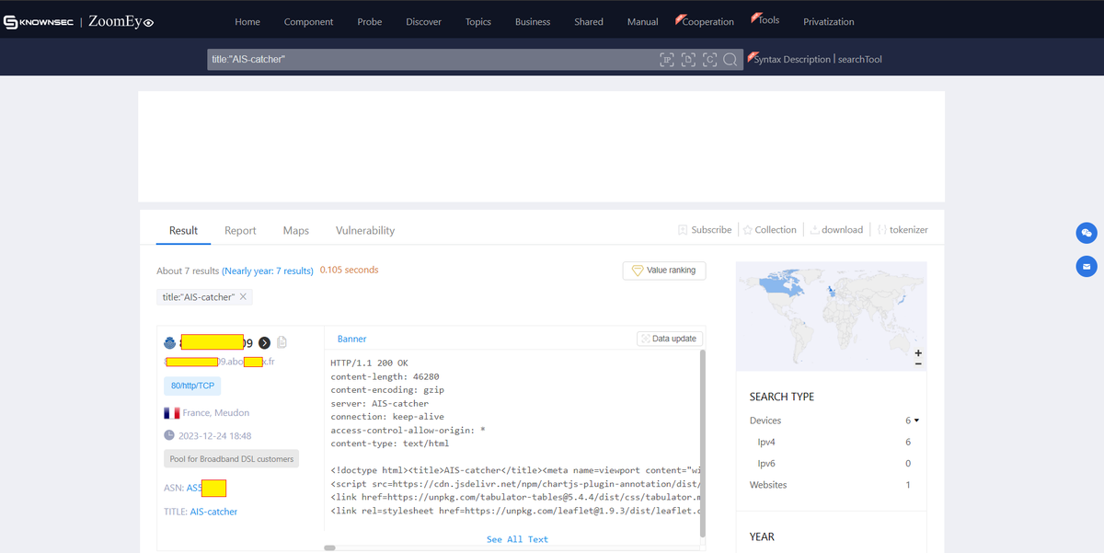Click the Syntax Description link
The image size is (1104, 553).
(x=791, y=60)
